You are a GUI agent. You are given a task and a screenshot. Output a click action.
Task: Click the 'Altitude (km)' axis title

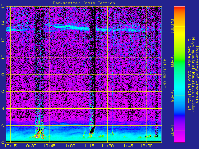[164, 74]
